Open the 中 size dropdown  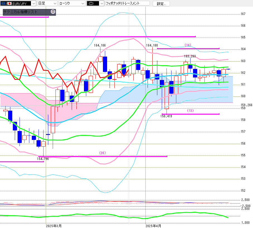coord(95,3)
